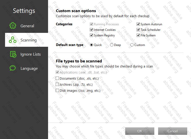Enable scanning of Archives files
The width and height of the screenshot is (191, 139).
click(57, 84)
